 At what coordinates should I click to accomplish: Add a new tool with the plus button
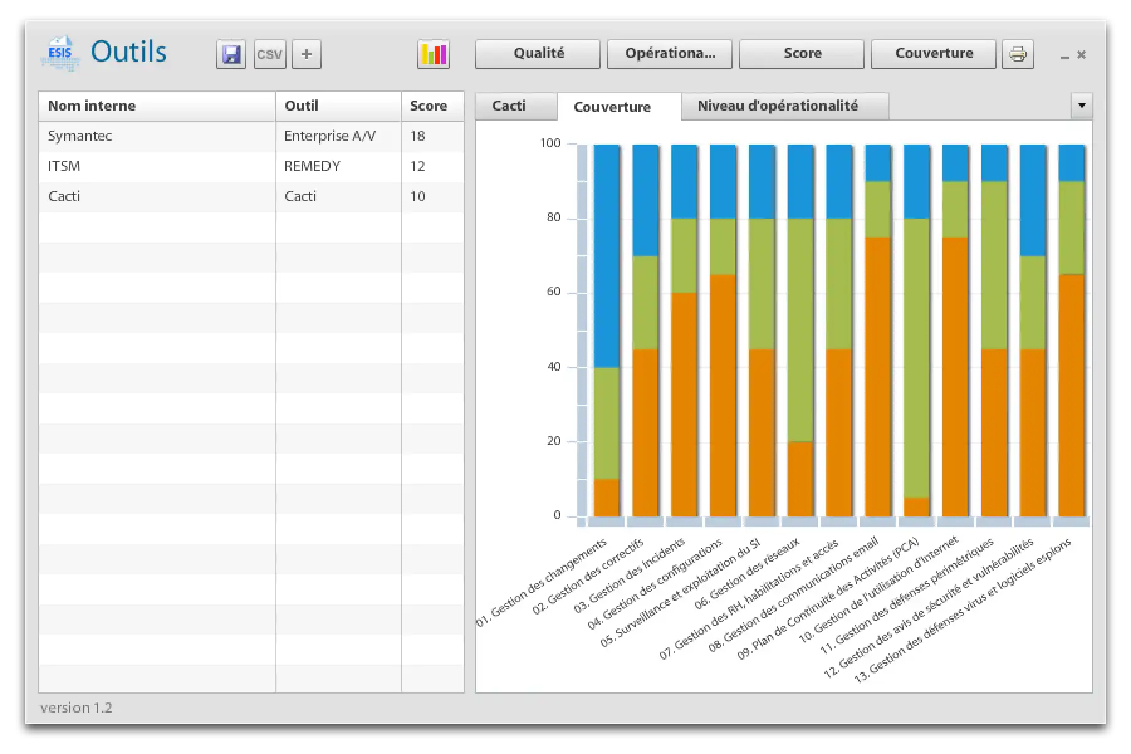(307, 55)
